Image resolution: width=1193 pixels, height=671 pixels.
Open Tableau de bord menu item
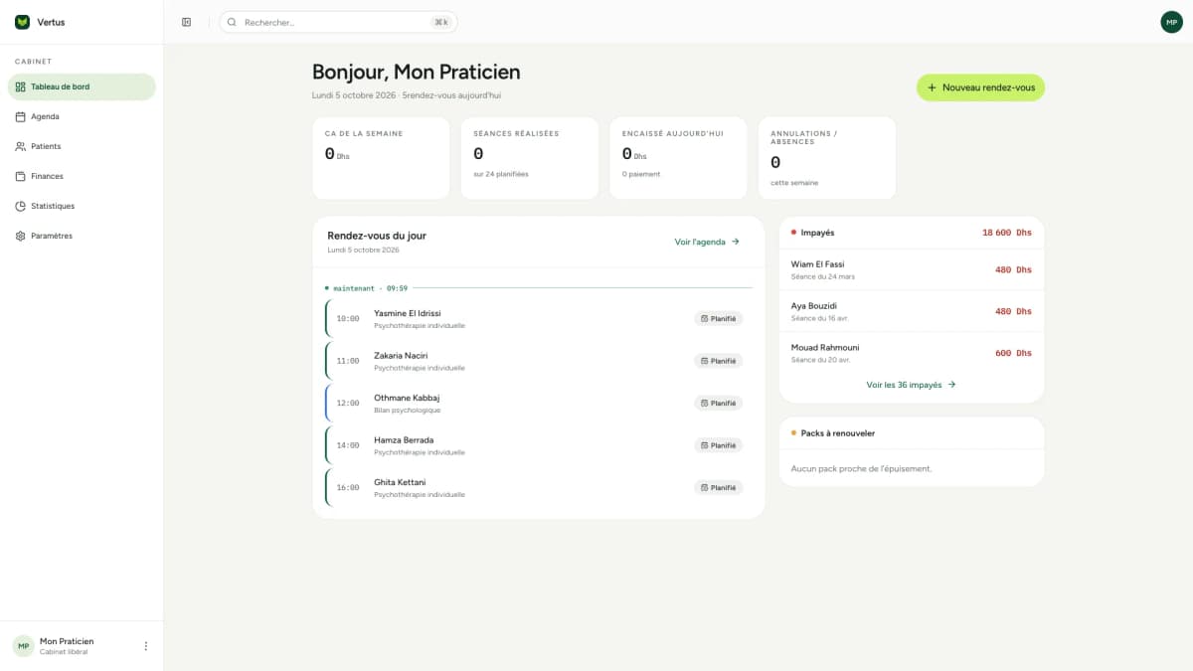[x=82, y=86]
